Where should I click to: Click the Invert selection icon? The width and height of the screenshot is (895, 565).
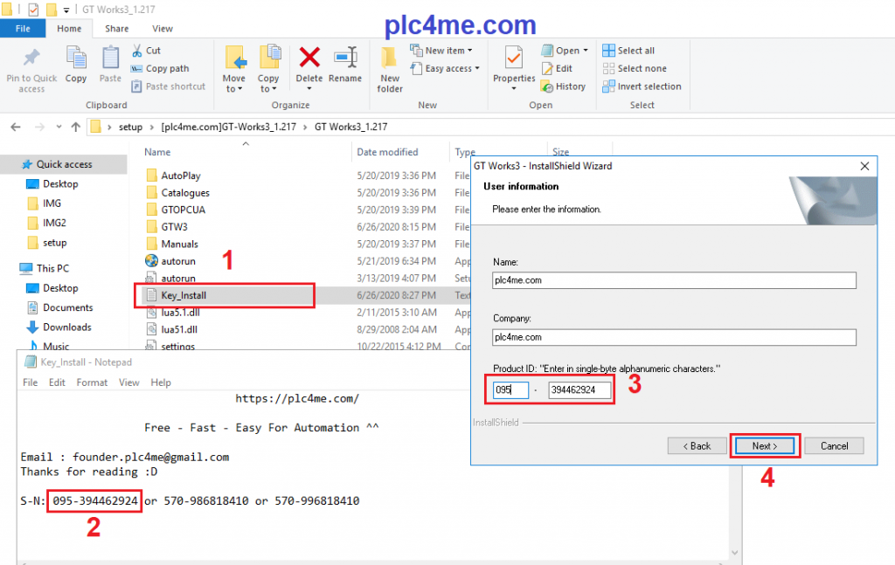(608, 86)
